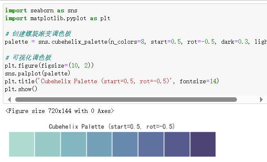Click the left scroll arrow of the code scrollbar
This screenshot has width=267, height=162.
click(9, 99)
